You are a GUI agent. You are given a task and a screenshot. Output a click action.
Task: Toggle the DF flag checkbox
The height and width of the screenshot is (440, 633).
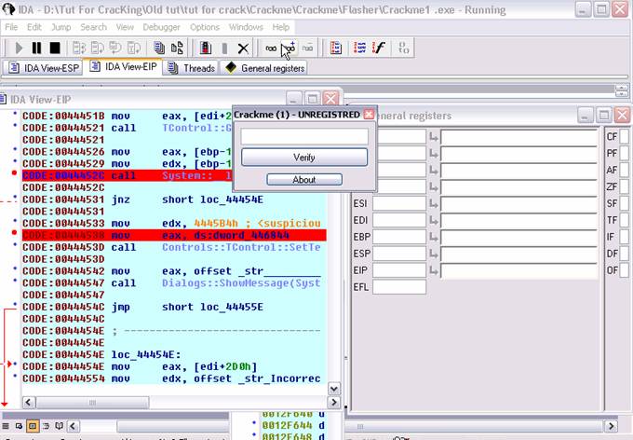click(x=625, y=254)
